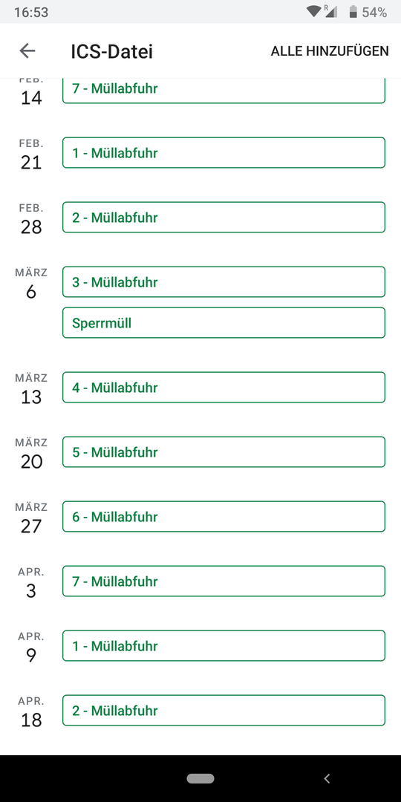Image resolution: width=401 pixels, height=802 pixels.
Task: Tap the back arrow icon
Action: (x=27, y=50)
